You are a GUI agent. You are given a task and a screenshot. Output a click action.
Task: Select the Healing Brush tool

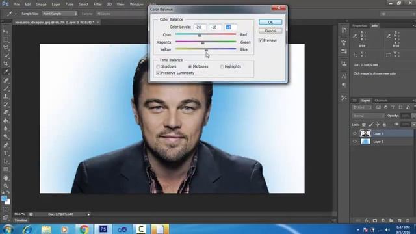(x=6, y=80)
